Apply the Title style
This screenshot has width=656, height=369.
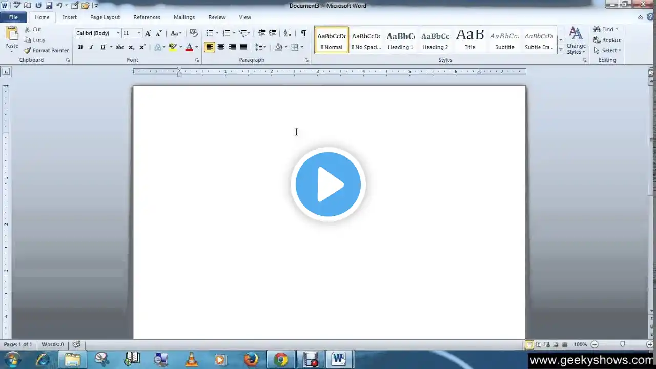click(470, 40)
